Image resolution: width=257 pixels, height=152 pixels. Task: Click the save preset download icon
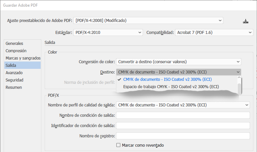point(246,21)
